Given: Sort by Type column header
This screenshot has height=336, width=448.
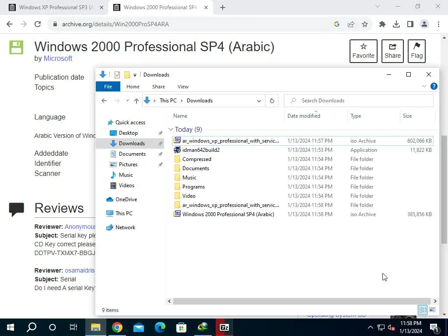Looking at the screenshot, I should tap(374, 115).
